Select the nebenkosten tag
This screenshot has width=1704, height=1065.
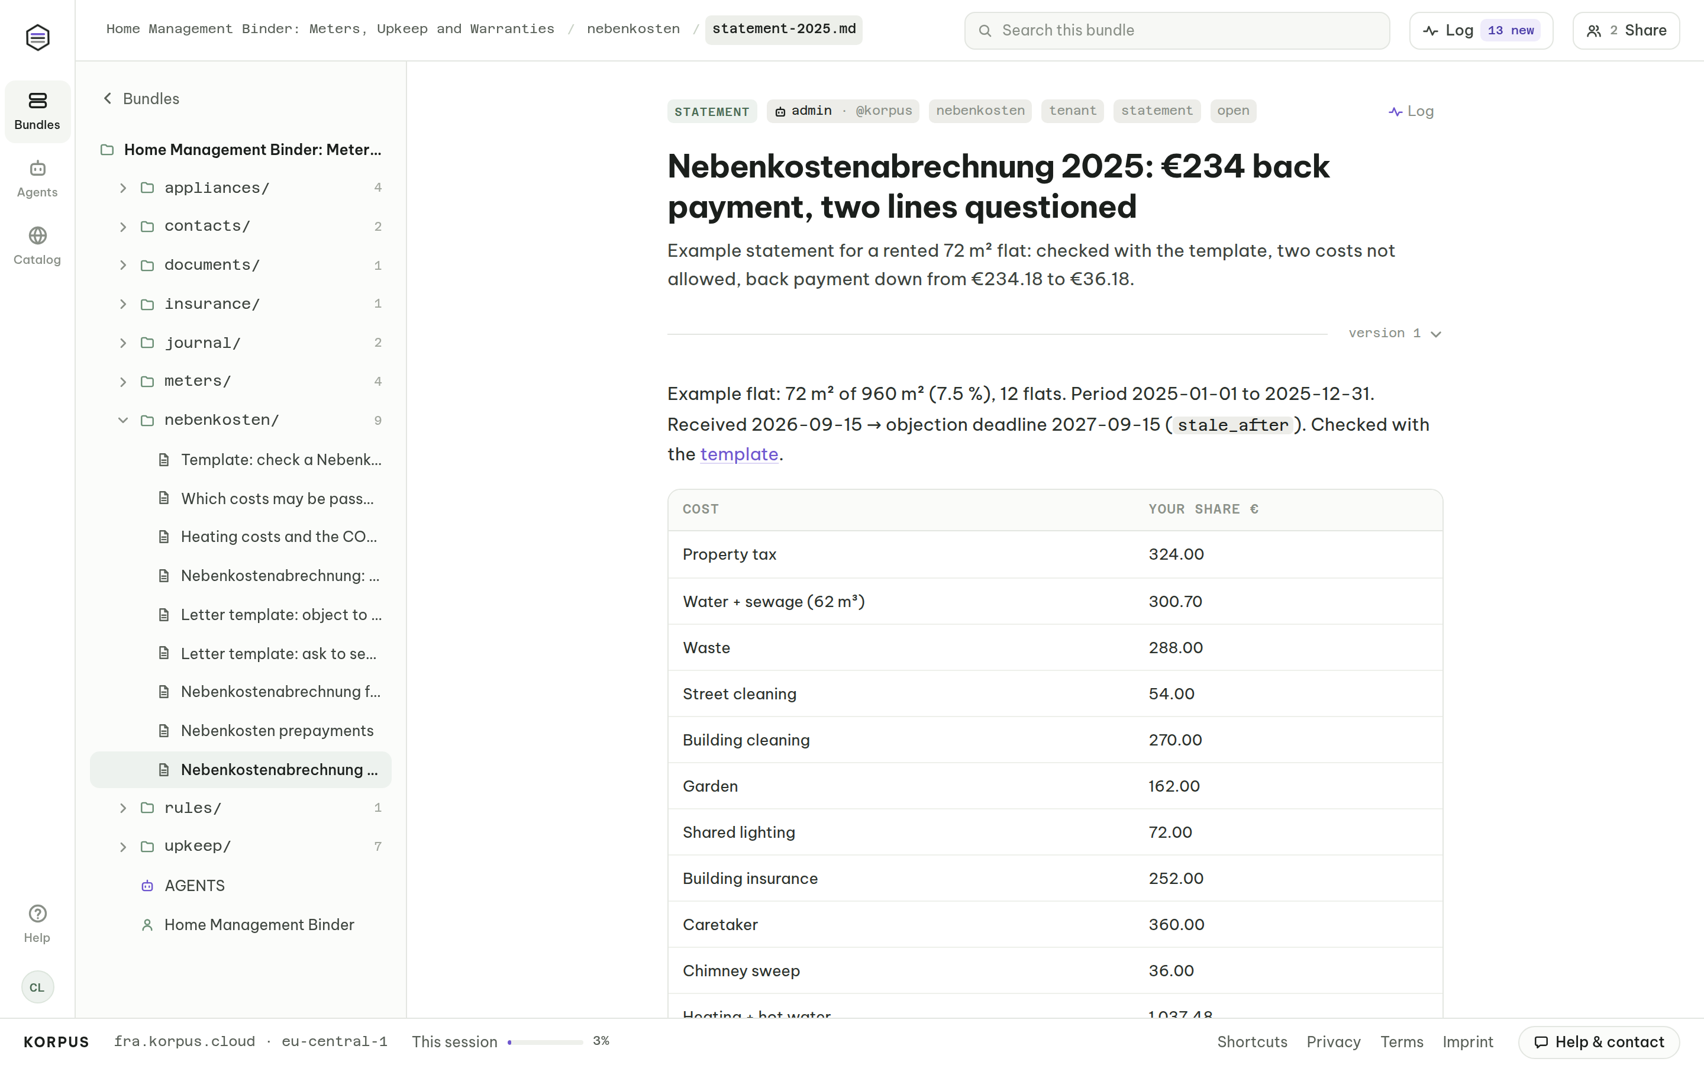coord(980,111)
